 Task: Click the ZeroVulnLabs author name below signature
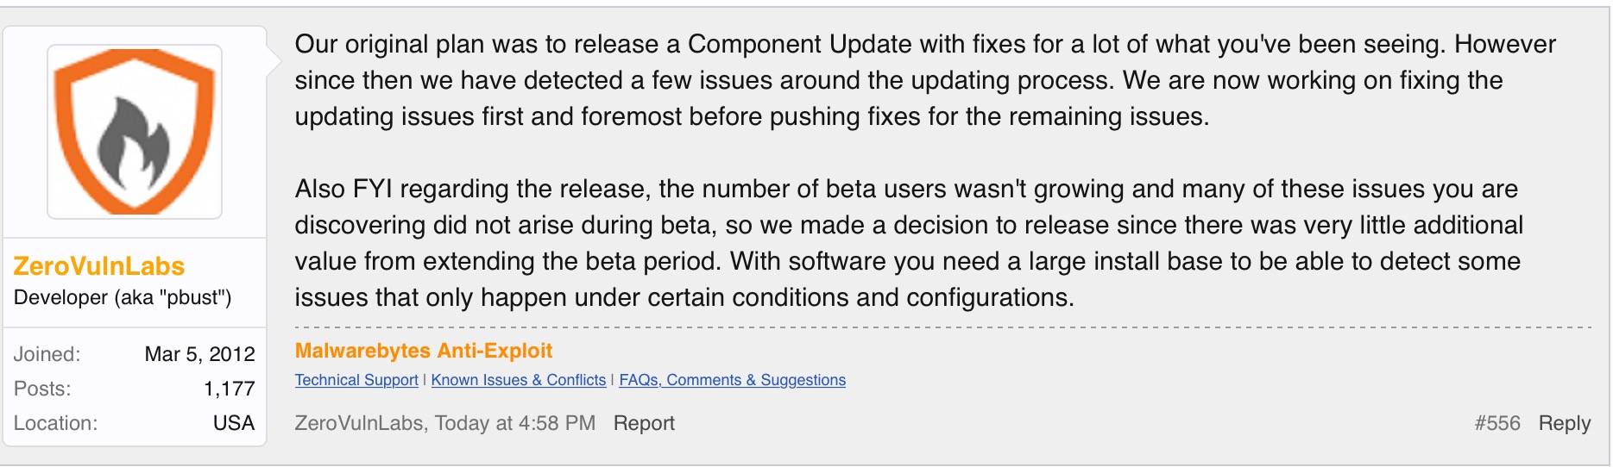[x=359, y=423]
